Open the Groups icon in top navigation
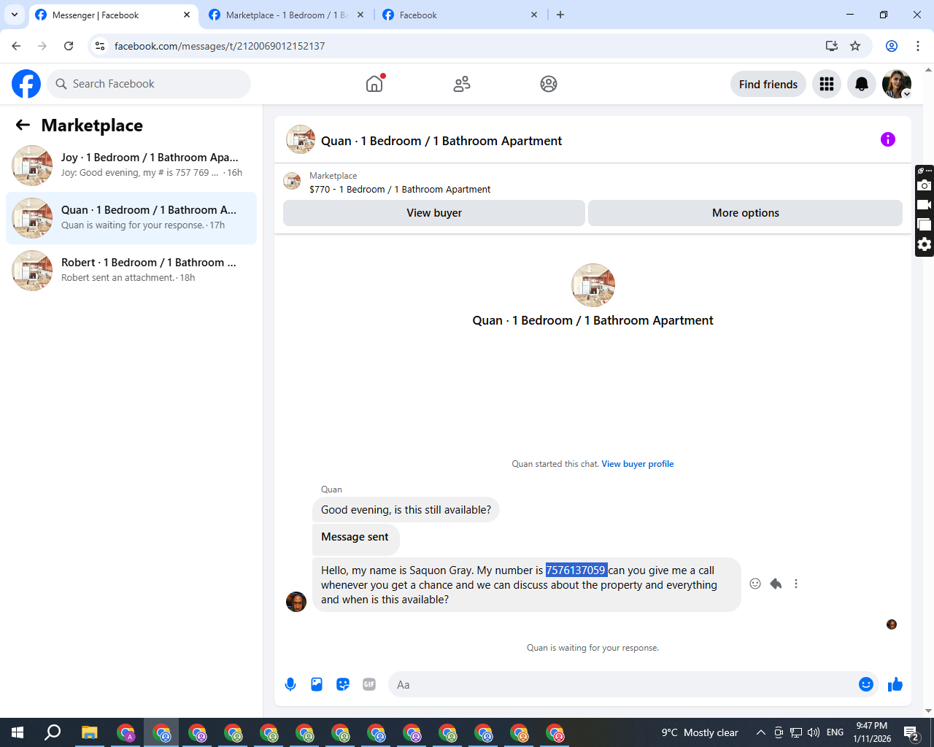 (x=549, y=84)
